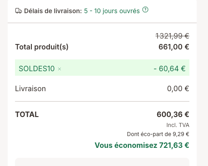Click the - 60,64 € discount amount
Screen dimensions: 208x166
(x=169, y=69)
